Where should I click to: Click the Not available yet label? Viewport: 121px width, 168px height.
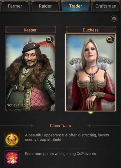(21, 105)
